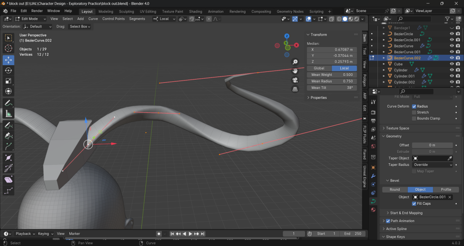This screenshot has height=246, width=464.
Task: Open the Edit Mode dropdown
Action: coord(30,19)
